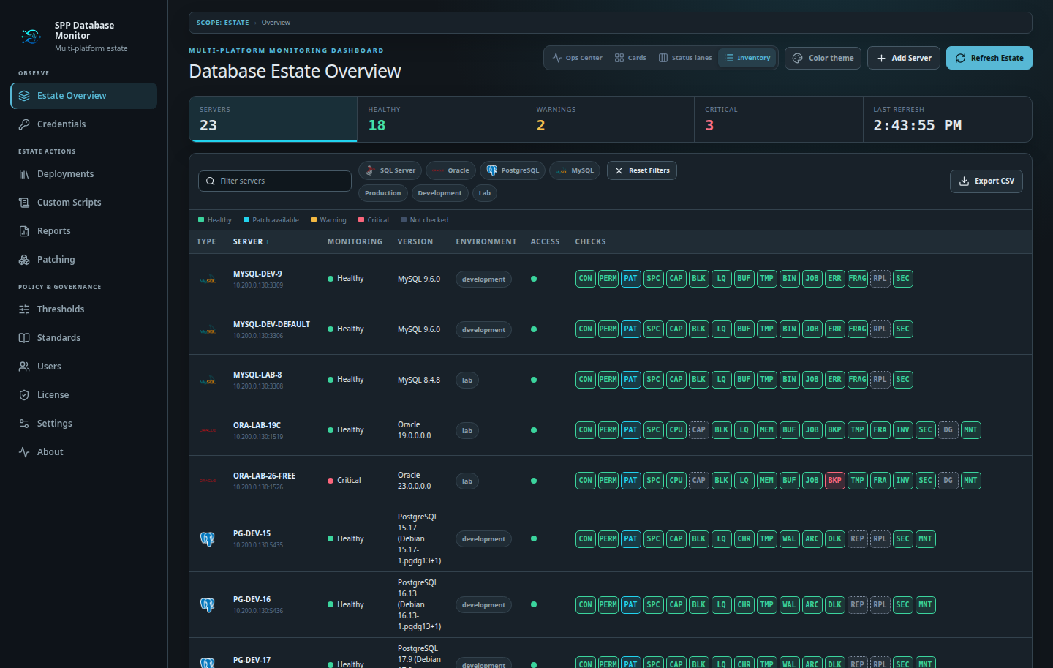The image size is (1053, 668).
Task: Click the Users people icon
Action: (x=24, y=367)
